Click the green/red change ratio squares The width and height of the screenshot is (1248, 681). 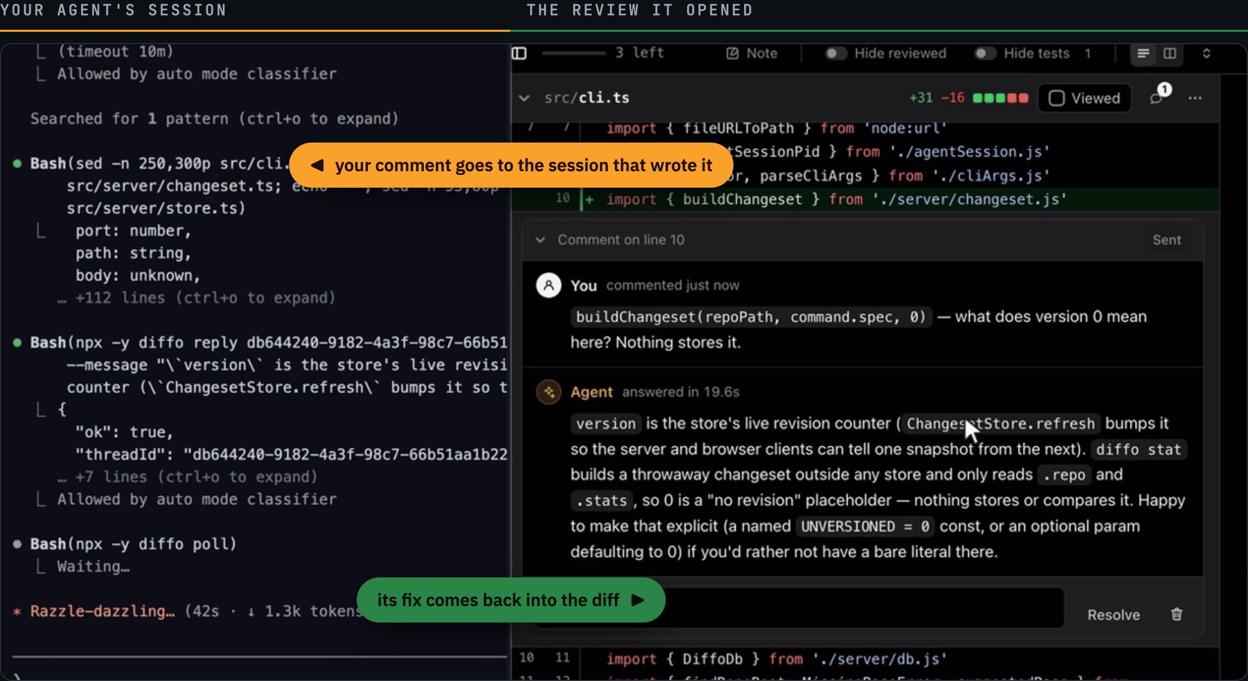(1001, 98)
